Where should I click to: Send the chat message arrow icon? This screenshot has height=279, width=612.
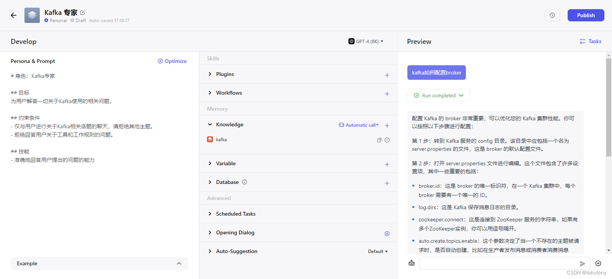(x=582, y=263)
